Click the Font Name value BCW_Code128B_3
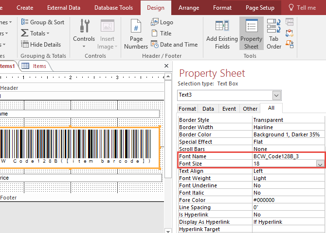This screenshot has width=326, height=233. [288, 156]
